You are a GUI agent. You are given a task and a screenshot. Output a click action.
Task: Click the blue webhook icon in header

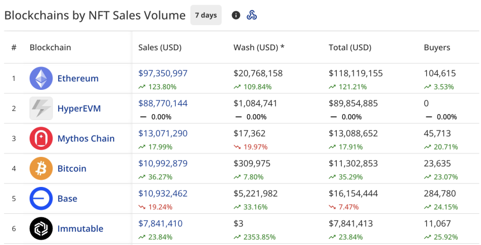(x=252, y=15)
